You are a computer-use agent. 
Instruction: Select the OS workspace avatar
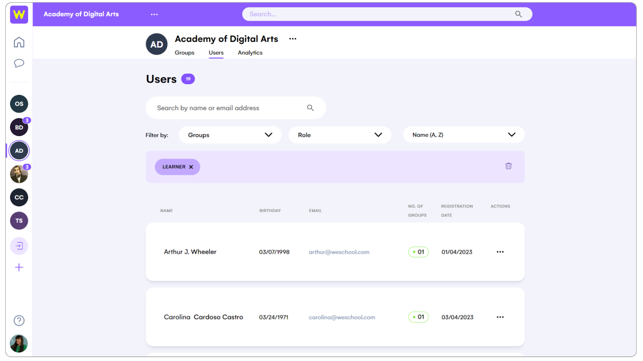(19, 104)
